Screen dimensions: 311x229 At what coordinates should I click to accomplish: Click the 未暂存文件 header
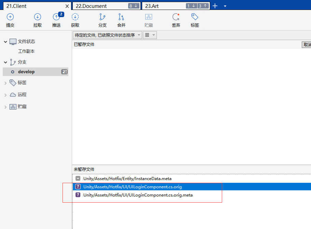tap(84, 169)
